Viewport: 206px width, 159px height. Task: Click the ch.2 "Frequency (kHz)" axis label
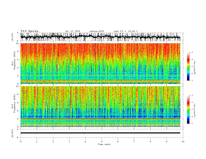pos(15,103)
